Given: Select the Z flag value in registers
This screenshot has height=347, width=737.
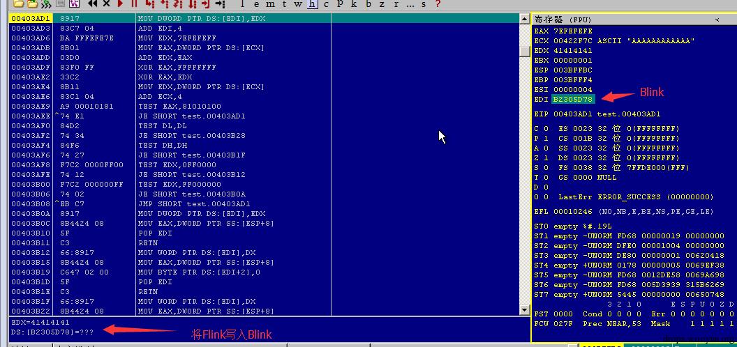Looking at the screenshot, I should pos(546,157).
